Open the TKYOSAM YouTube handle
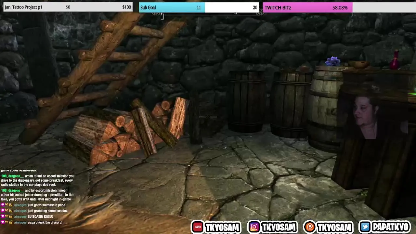This screenshot has height=234, width=416. tap(222, 227)
